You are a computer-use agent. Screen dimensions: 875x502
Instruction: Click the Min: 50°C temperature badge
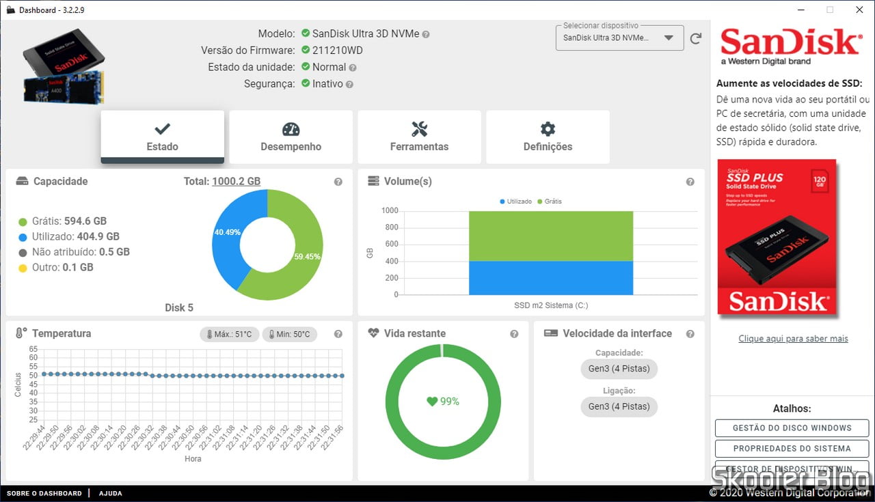[x=290, y=335]
